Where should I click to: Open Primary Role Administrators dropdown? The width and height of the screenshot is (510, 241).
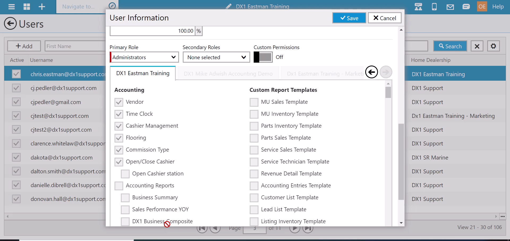[x=144, y=57]
